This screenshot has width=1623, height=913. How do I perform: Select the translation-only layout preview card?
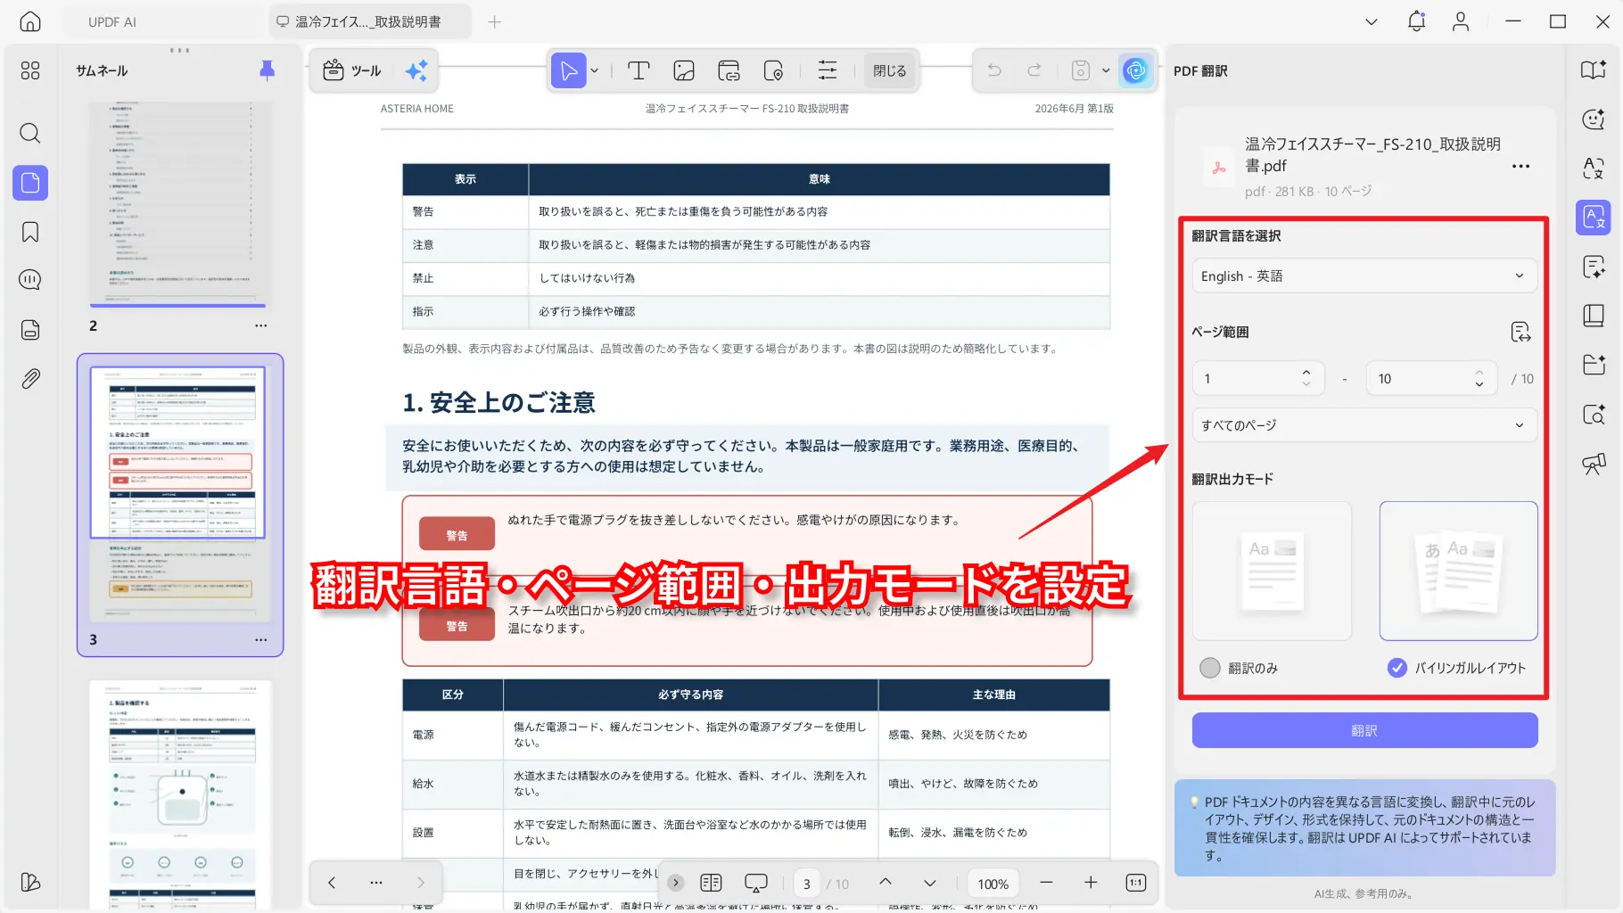point(1272,571)
